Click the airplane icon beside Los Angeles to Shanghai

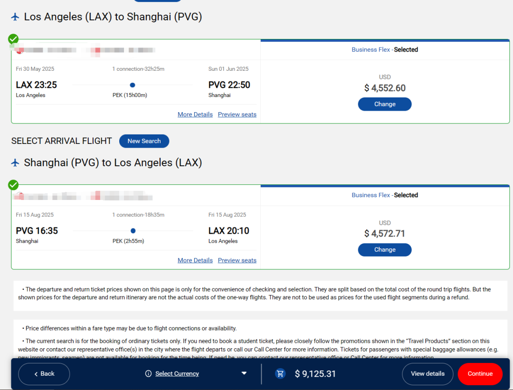15,17
